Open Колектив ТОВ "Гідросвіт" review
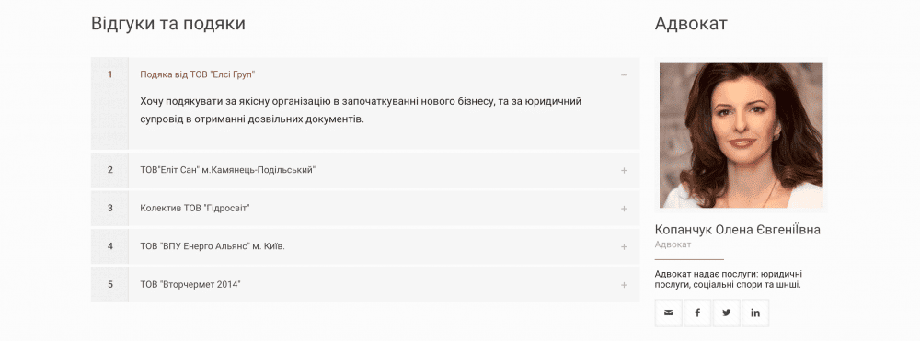This screenshot has height=341, width=920. (x=195, y=208)
